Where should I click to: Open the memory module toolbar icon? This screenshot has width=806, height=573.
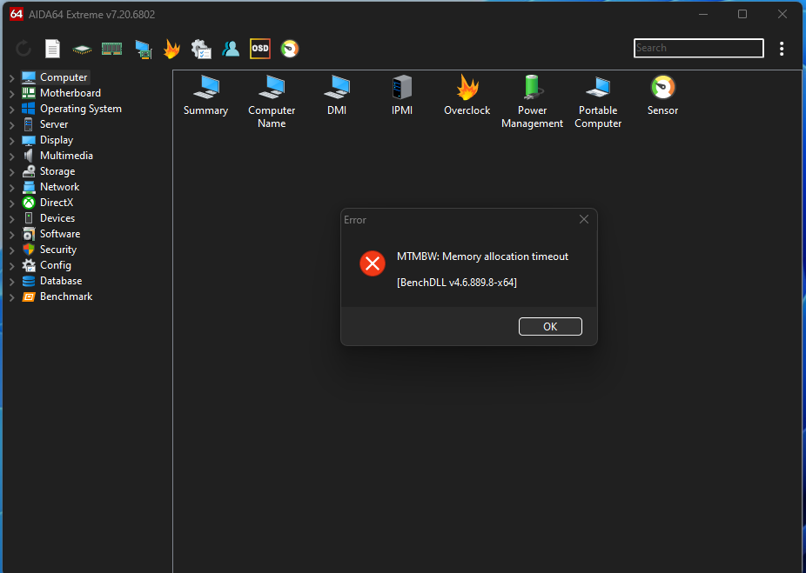111,49
